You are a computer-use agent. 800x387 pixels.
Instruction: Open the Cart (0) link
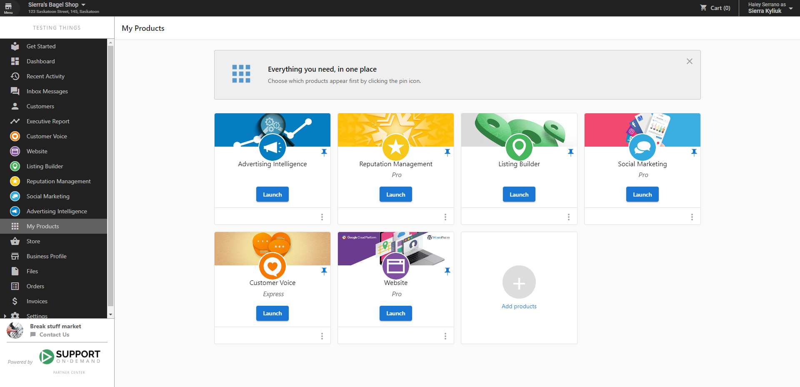pyautogui.click(x=715, y=8)
